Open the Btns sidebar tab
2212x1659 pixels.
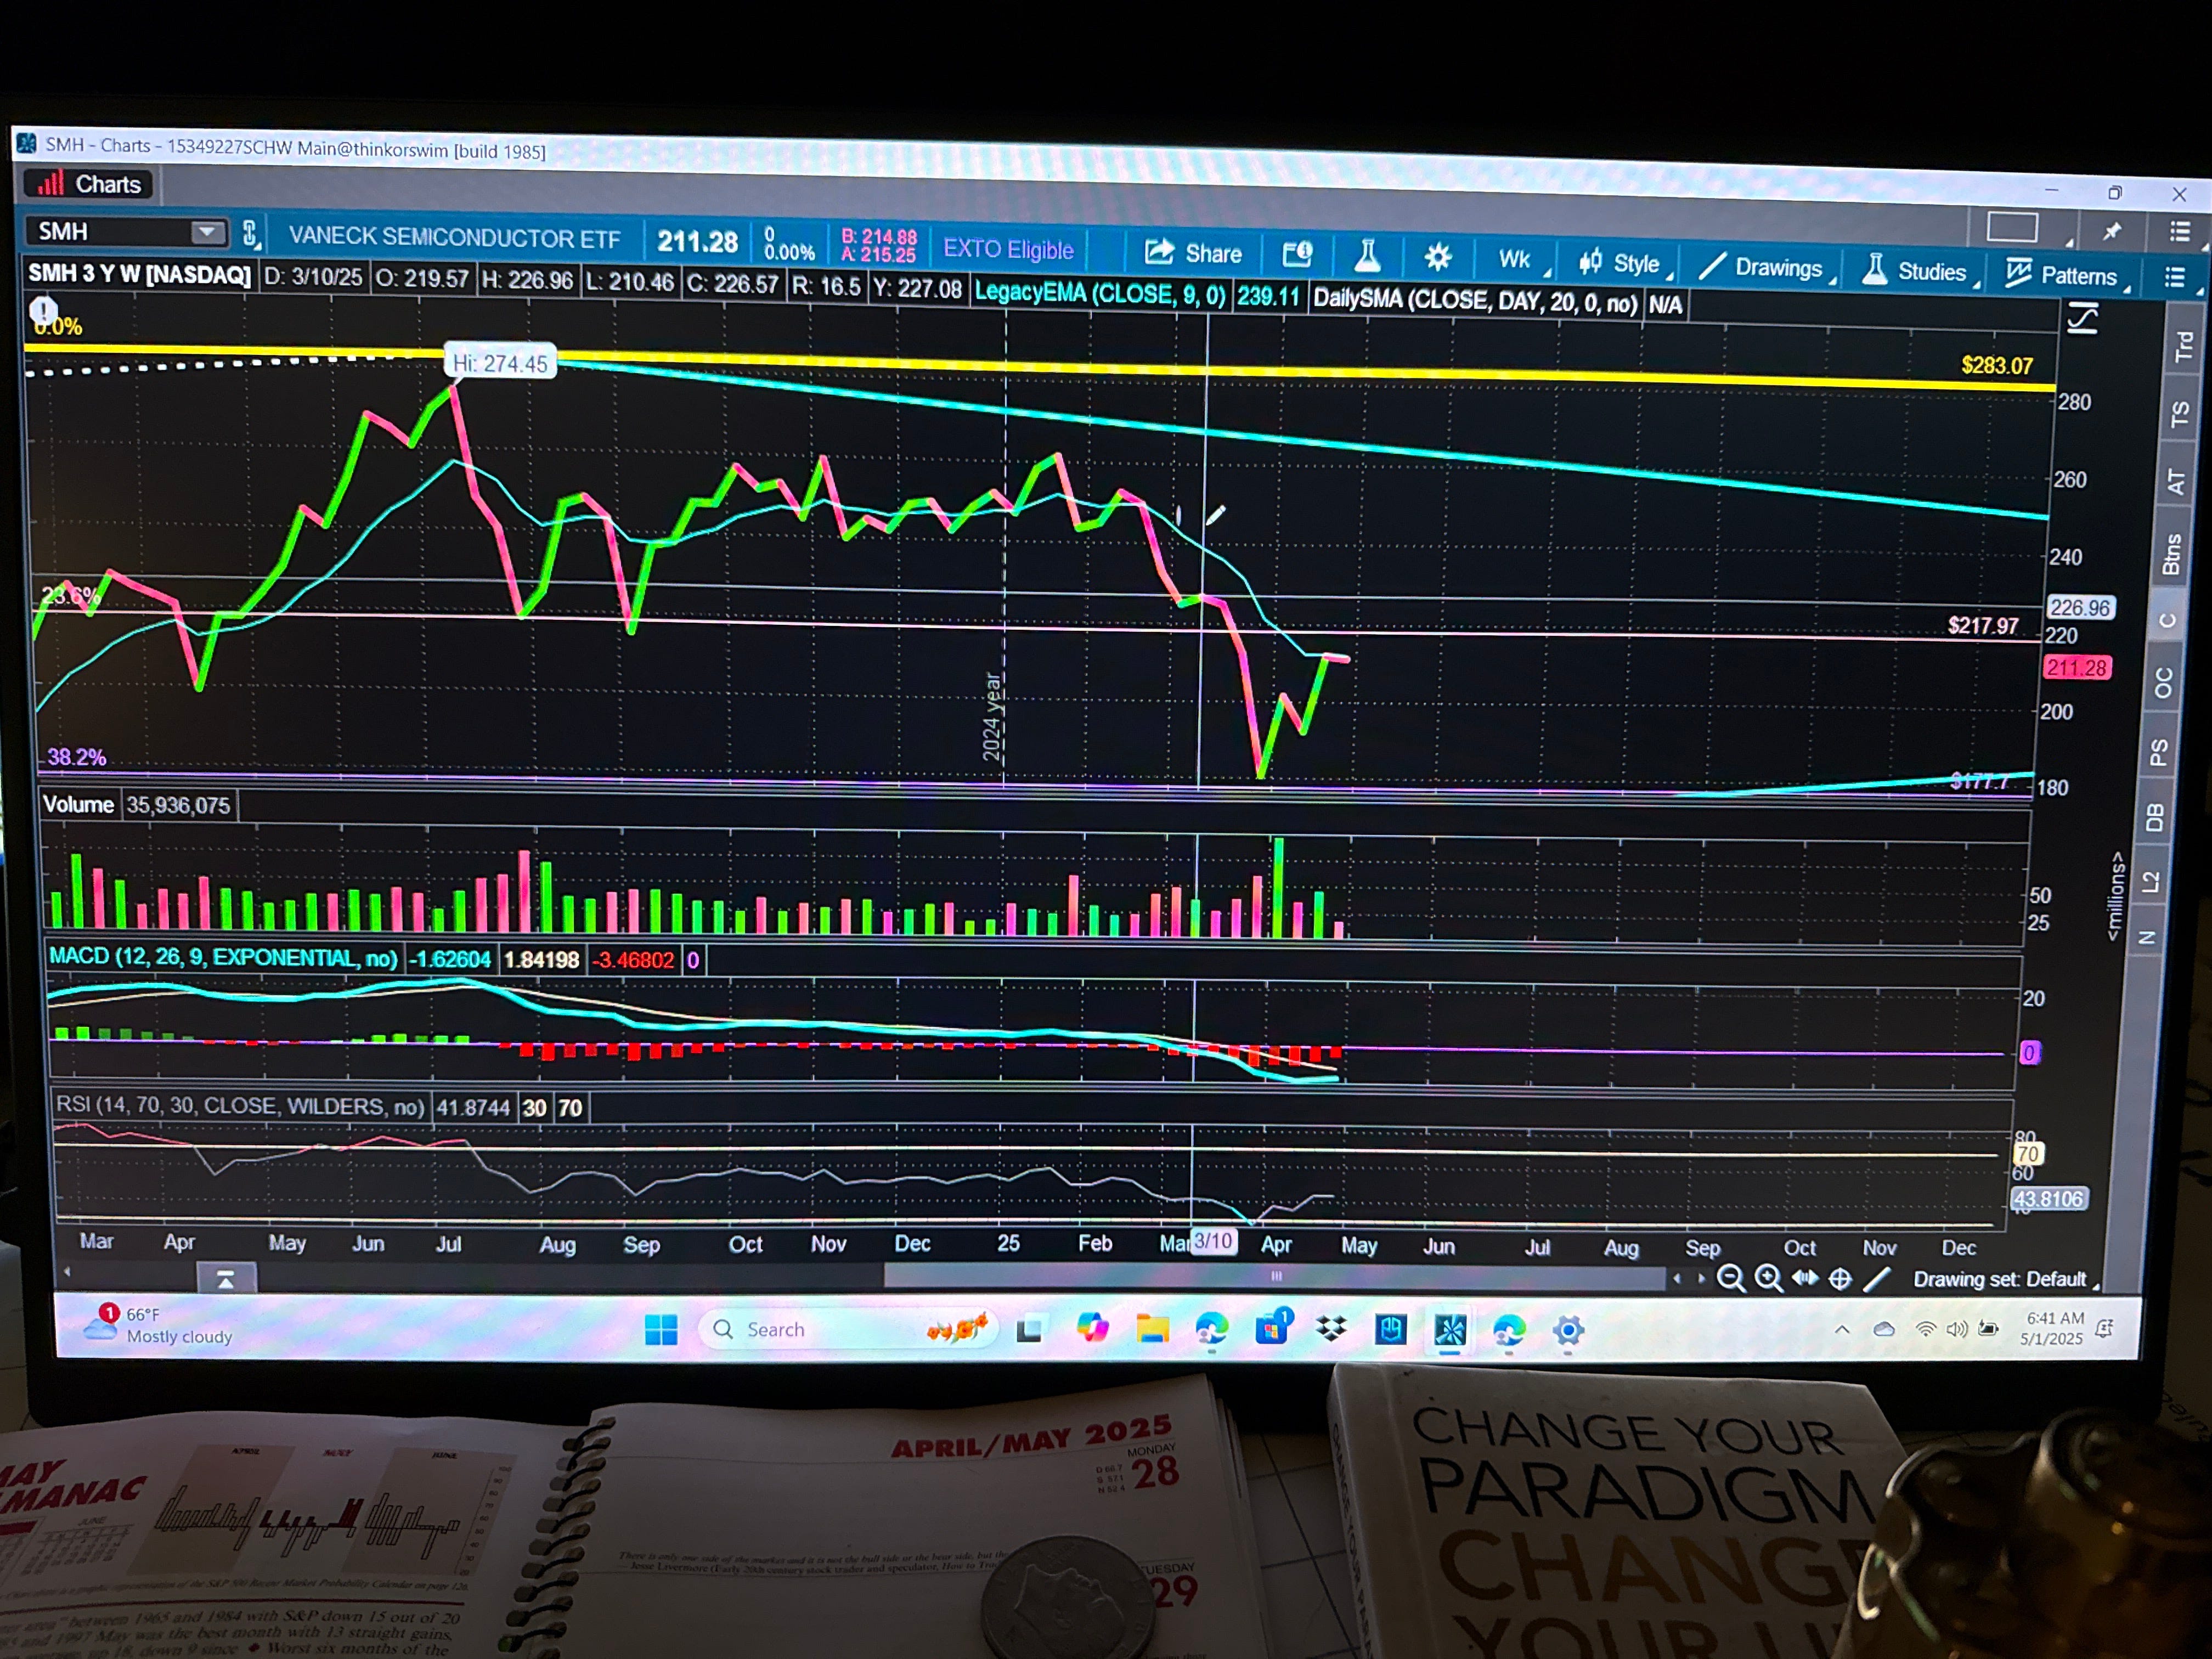2171,553
